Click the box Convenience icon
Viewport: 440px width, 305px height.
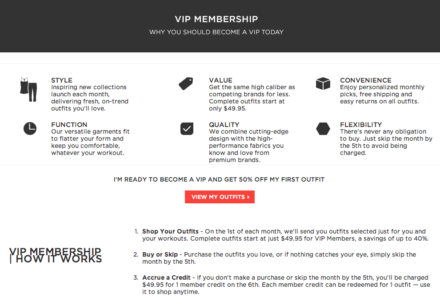(x=323, y=83)
